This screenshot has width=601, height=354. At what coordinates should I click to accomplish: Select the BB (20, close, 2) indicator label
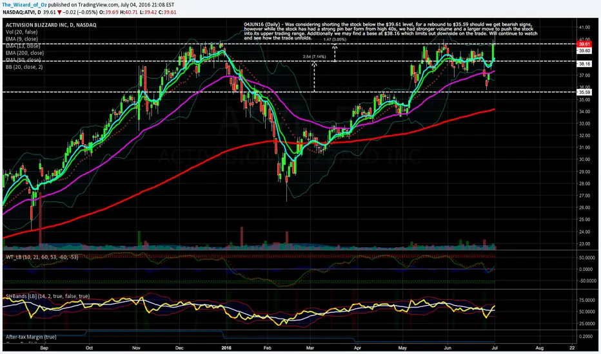coord(24,67)
